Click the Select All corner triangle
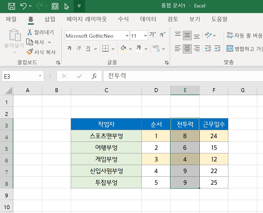 pos(9,91)
